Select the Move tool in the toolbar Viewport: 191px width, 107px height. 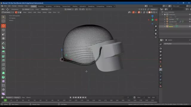(3, 26)
